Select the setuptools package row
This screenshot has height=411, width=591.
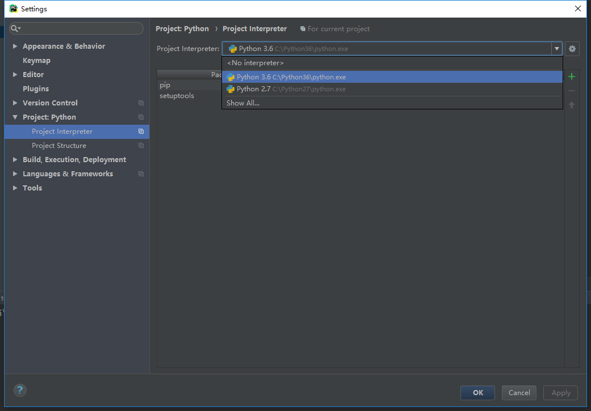click(190, 96)
